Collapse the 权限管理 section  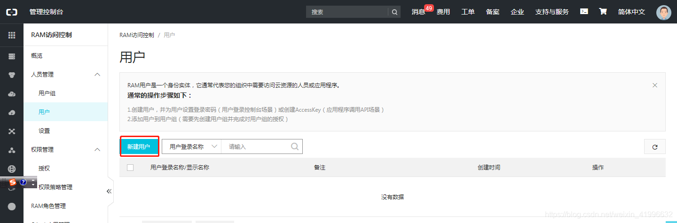[98, 149]
